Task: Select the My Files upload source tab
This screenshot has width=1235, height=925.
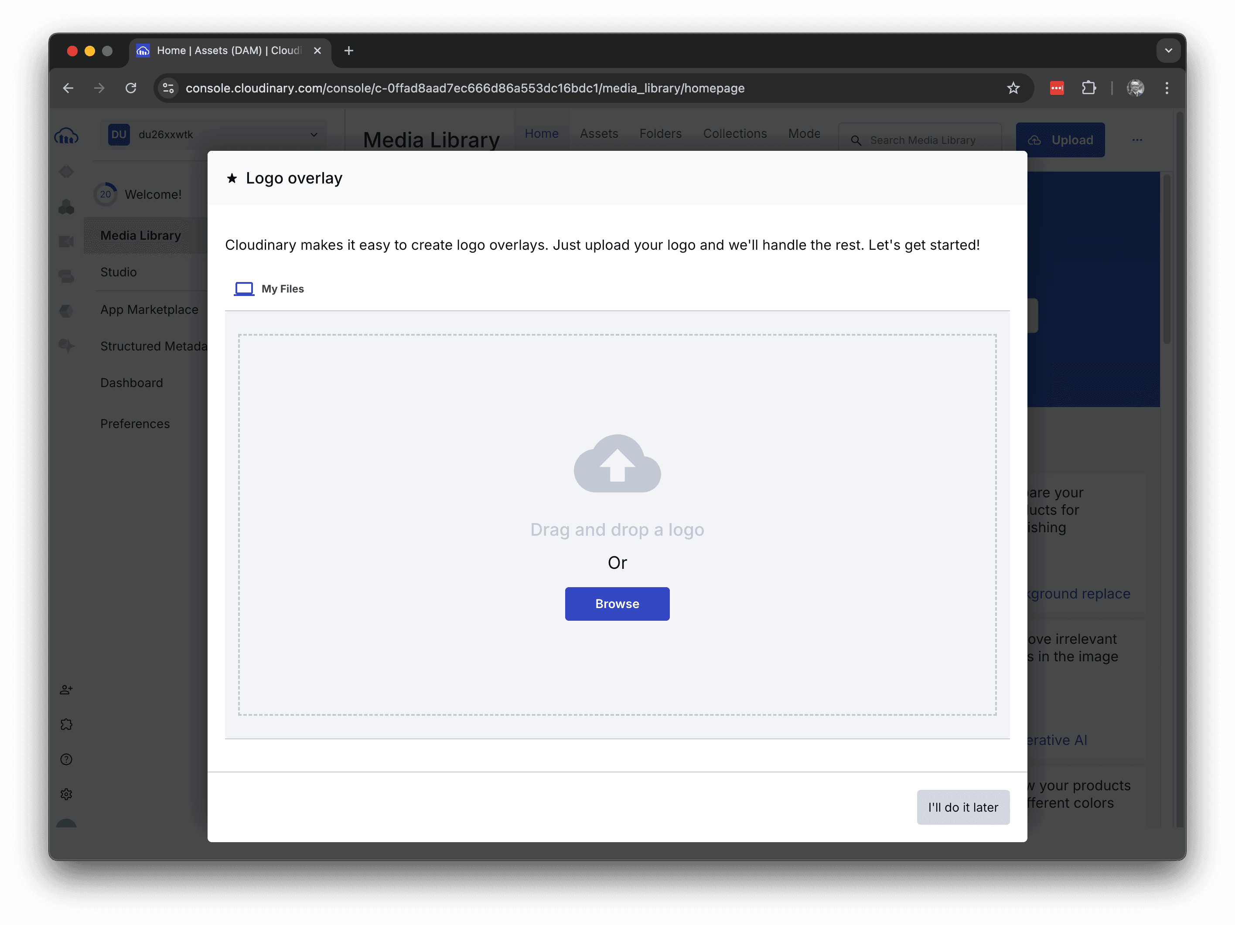Action: pyautogui.click(x=269, y=289)
